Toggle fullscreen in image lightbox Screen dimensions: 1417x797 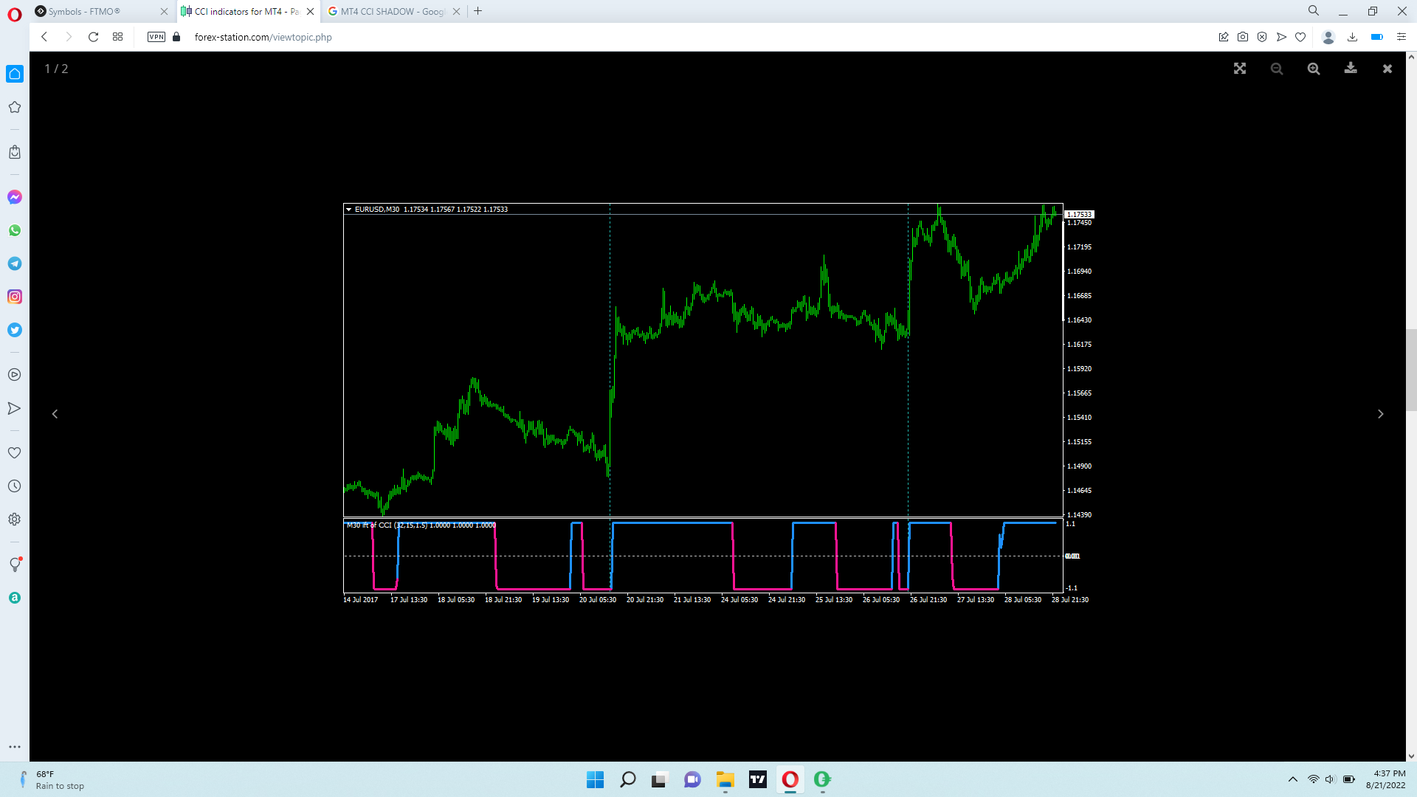1240,69
